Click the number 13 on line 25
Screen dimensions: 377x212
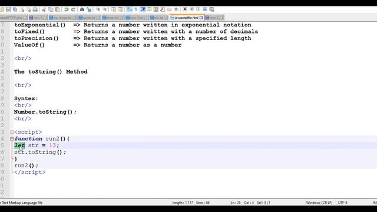[x=52, y=145]
